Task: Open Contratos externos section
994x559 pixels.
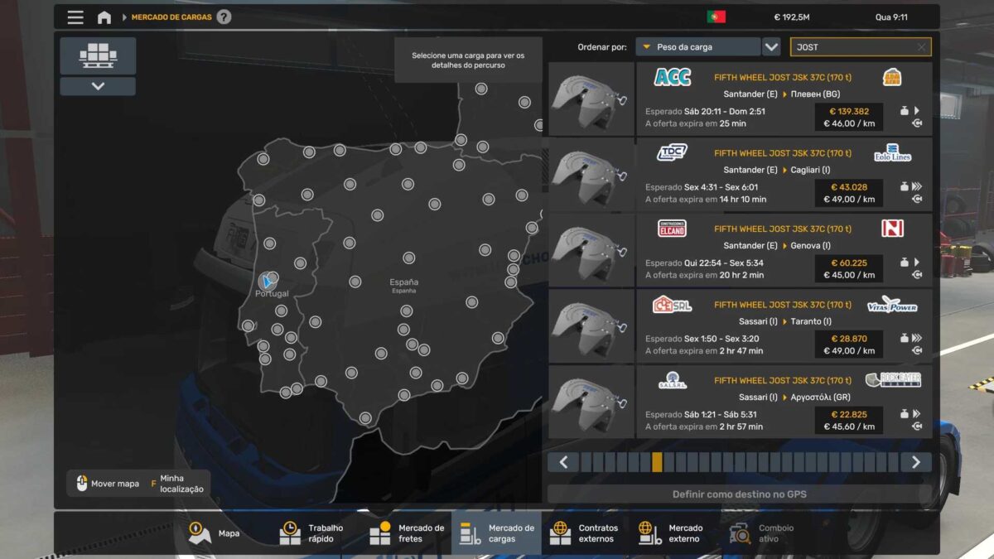Action: 585,533
